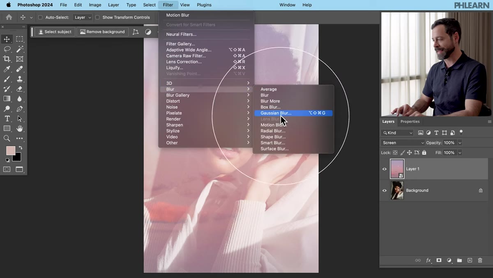Select the Dodge tool
The image size is (493, 278).
[x=7, y=109]
